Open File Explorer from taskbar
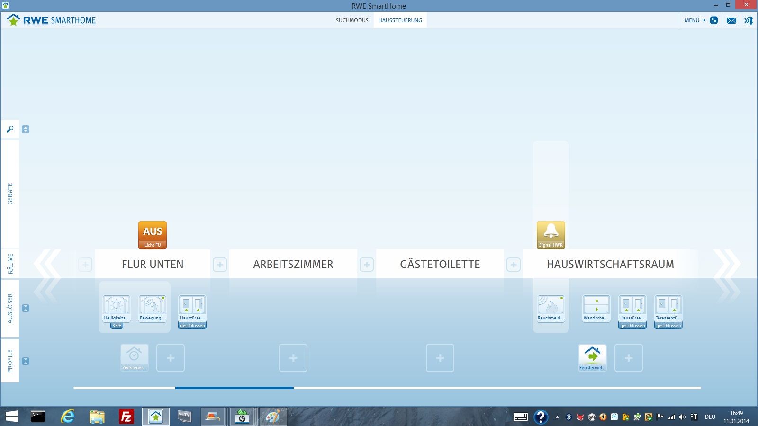Screen dimensions: 758x426 (97, 417)
